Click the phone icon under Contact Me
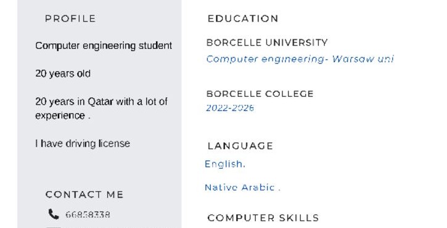Screen dimensions: 447x228 click(x=54, y=214)
